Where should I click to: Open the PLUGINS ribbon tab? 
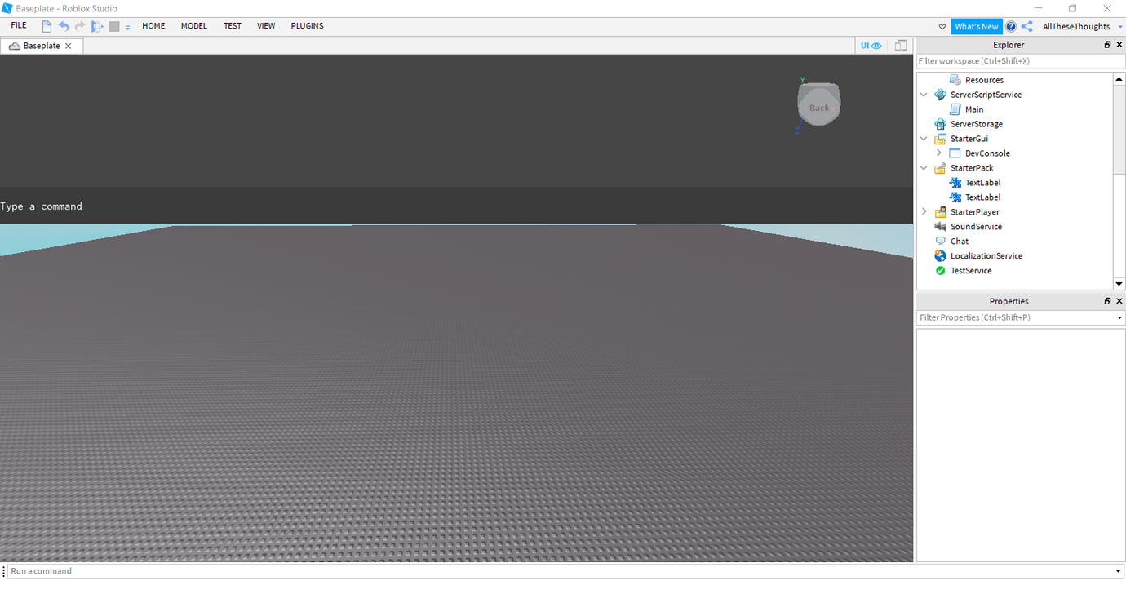pos(308,26)
